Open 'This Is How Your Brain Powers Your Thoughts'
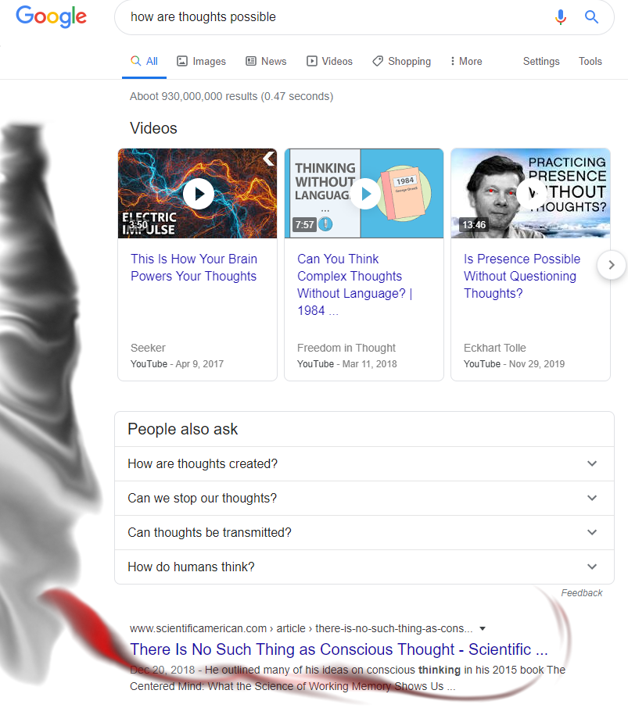Image resolution: width=628 pixels, height=708 pixels. (x=194, y=267)
